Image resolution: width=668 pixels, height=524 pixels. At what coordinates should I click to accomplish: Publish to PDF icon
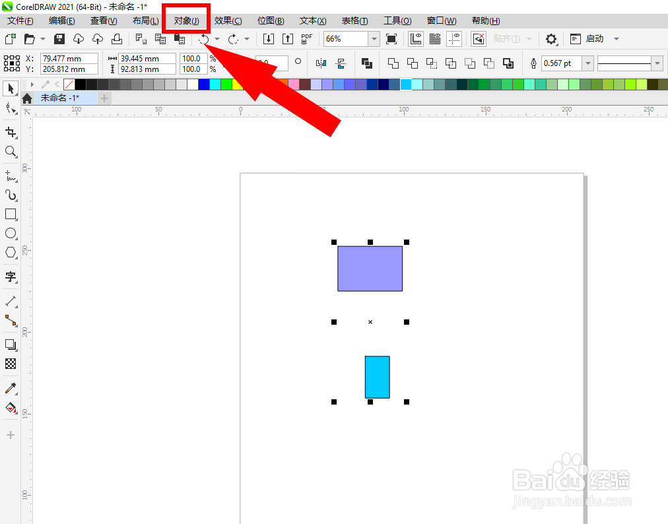point(307,39)
